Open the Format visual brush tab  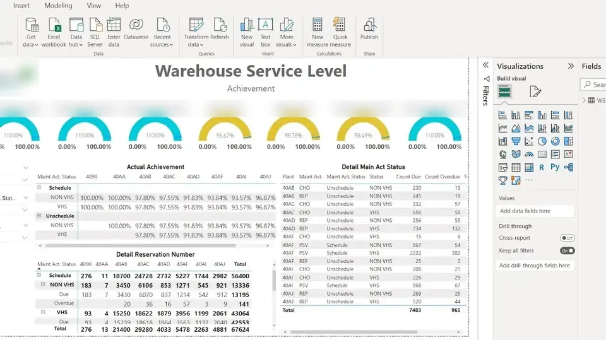(535, 91)
